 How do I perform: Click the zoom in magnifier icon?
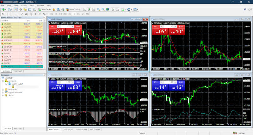pos(98,10)
